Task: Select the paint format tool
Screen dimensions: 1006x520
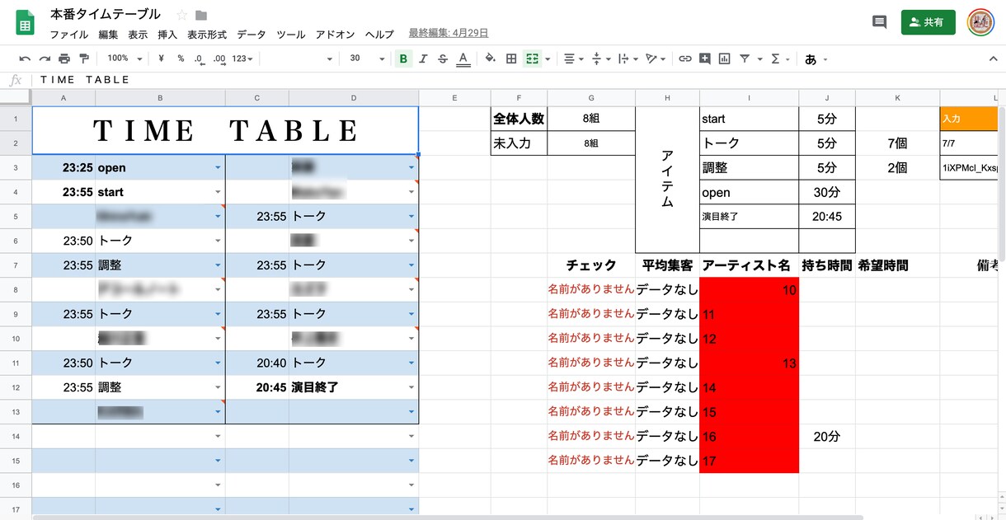Action: (84, 59)
